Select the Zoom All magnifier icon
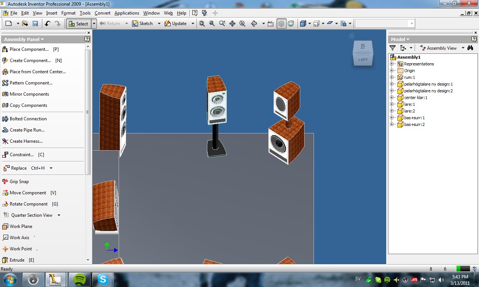The image size is (479, 287). 202,24
